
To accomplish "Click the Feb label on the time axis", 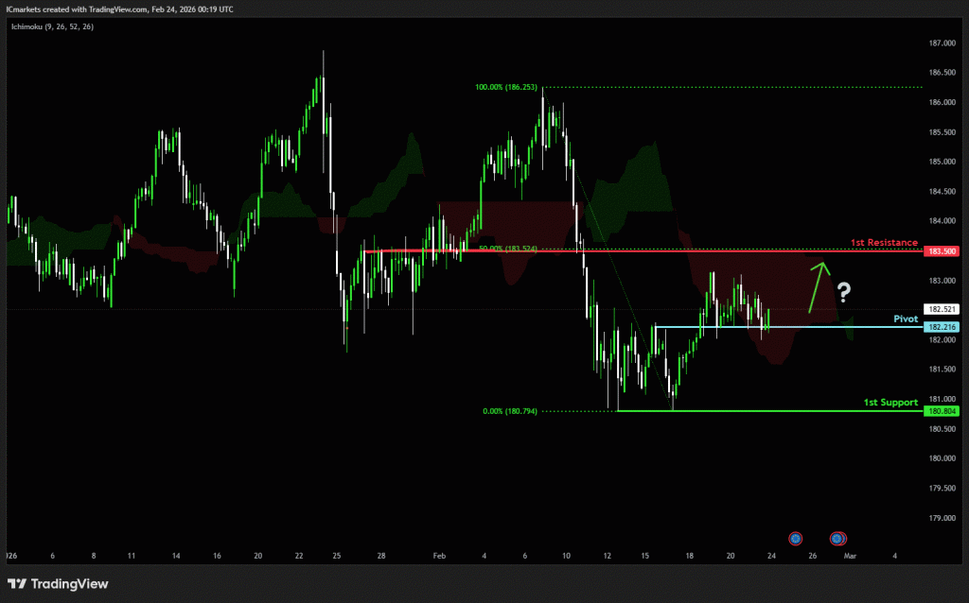I will (x=438, y=556).
